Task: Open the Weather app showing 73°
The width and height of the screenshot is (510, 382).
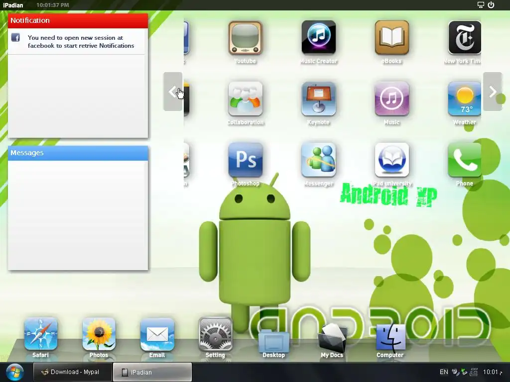Action: [465, 99]
